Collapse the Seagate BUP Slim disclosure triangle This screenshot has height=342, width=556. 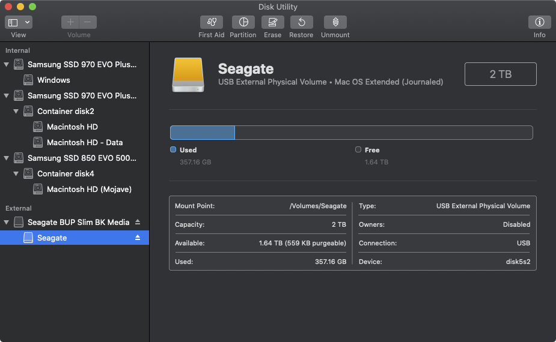pos(7,222)
